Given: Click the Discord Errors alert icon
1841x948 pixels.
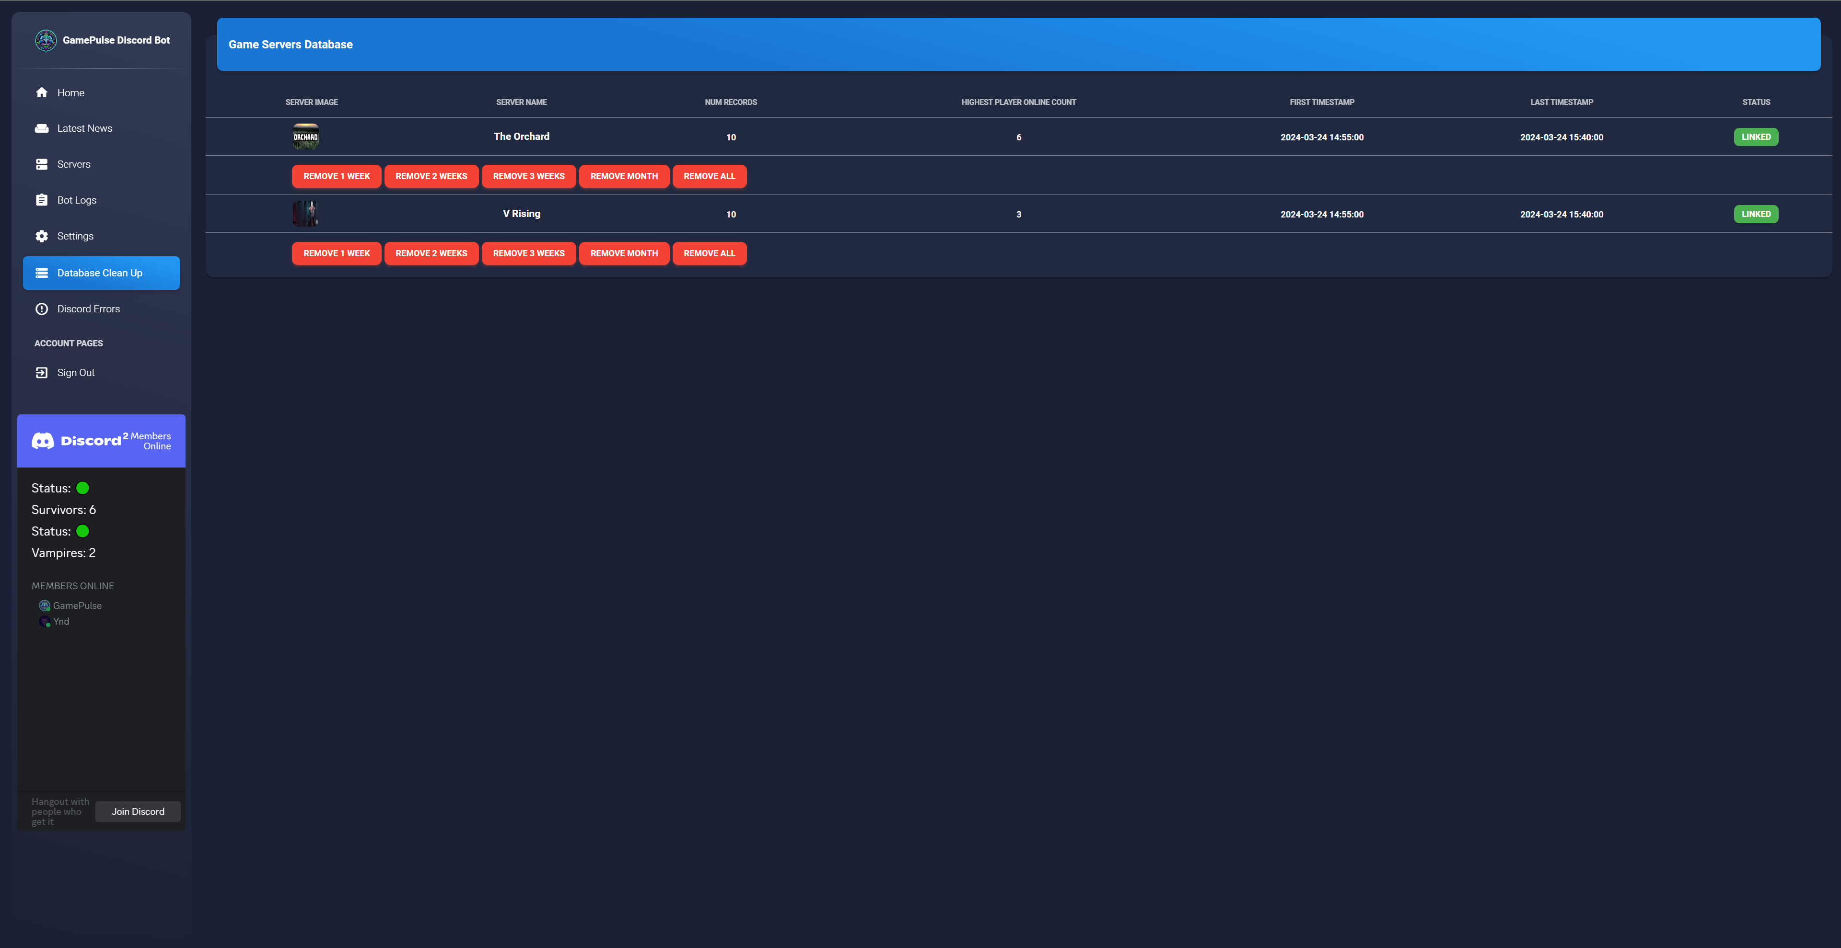Looking at the screenshot, I should [x=41, y=309].
